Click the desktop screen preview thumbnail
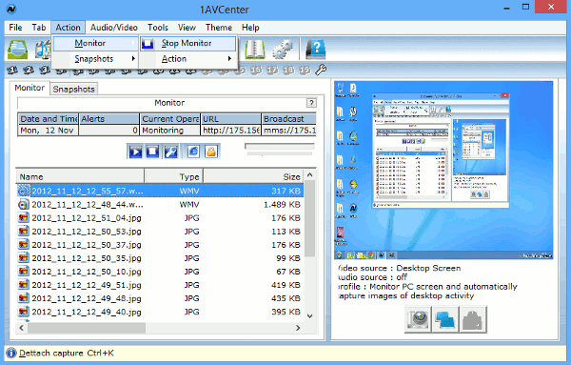Screen dimensions: 571x365 pos(443,170)
